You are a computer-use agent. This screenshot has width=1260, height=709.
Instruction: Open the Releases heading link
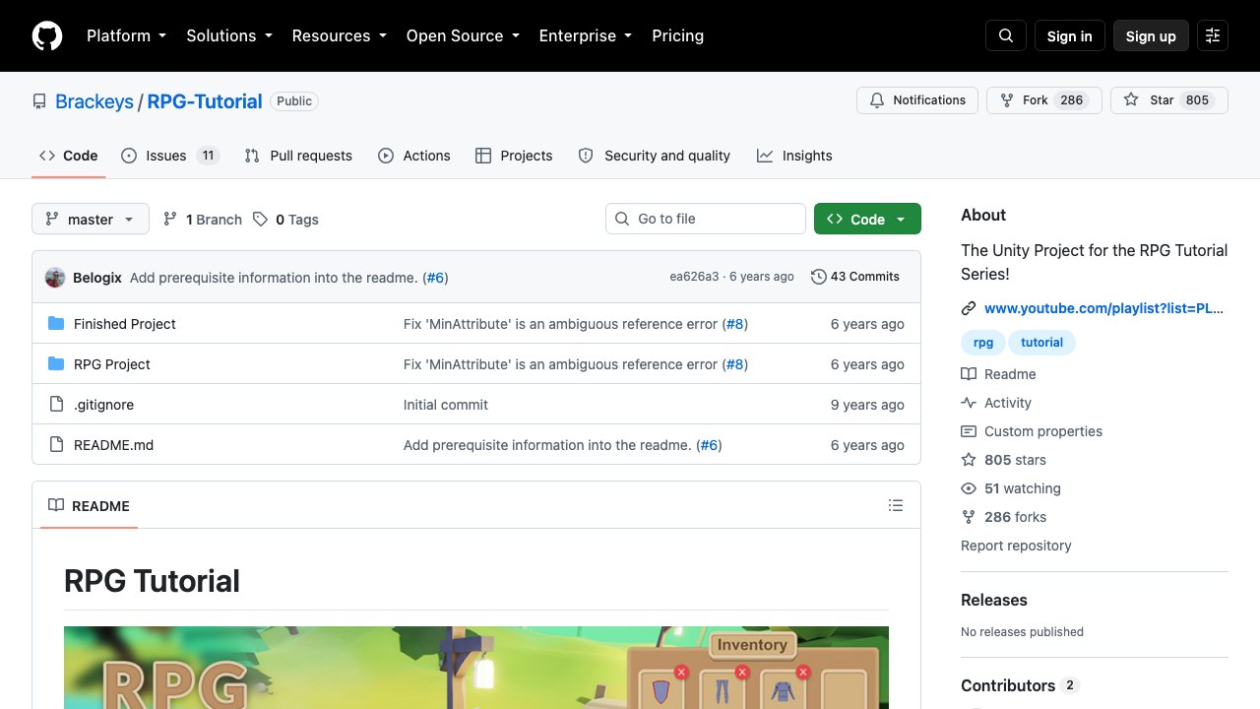click(x=994, y=600)
